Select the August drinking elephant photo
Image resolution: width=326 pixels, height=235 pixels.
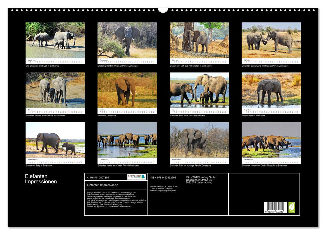click(271, 91)
